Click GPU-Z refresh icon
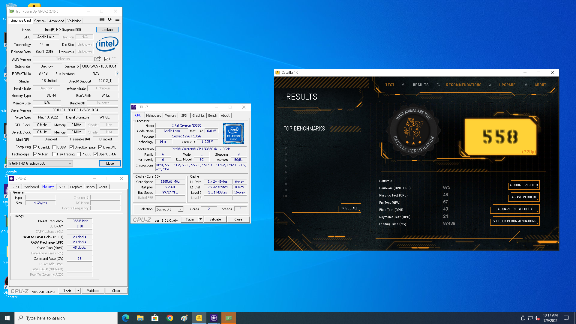Image resolution: width=576 pixels, height=324 pixels. (x=110, y=19)
